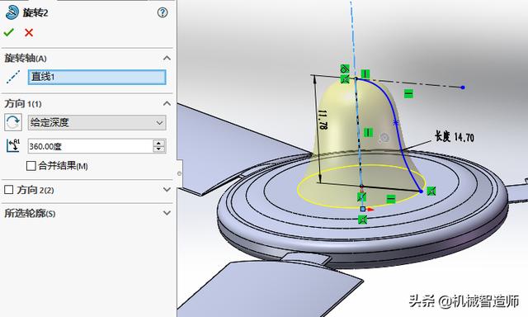
Task: Edit the 360.00度 angle field
Action: (x=91, y=146)
